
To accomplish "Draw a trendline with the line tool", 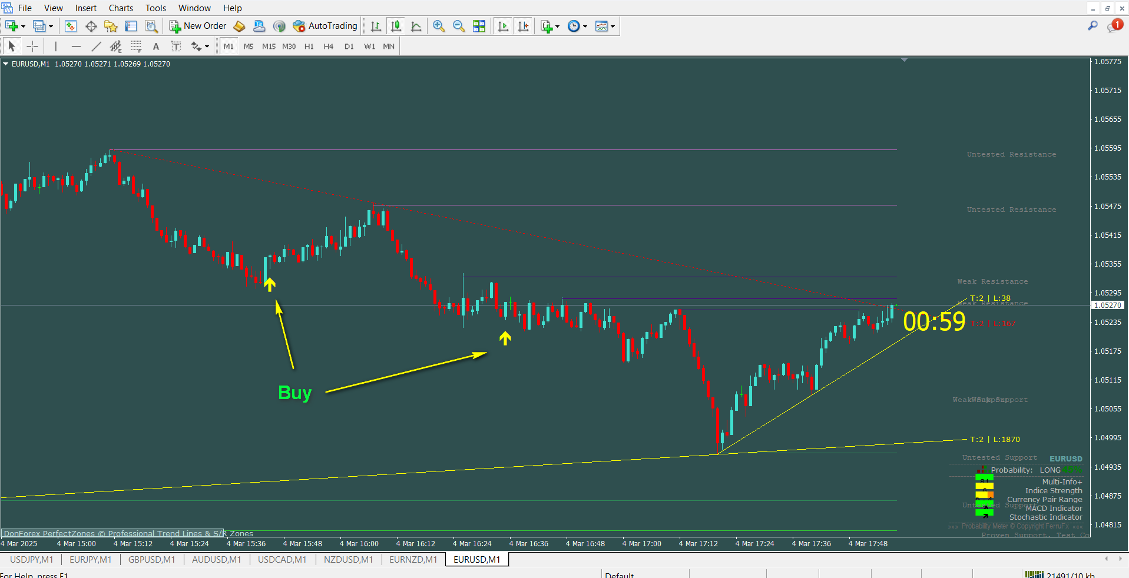I will pyautogui.click(x=96, y=46).
